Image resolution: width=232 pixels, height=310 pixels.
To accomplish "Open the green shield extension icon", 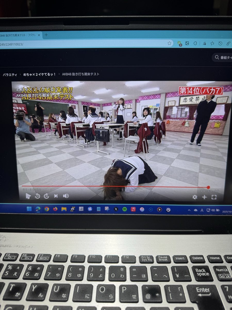I will (180, 44).
